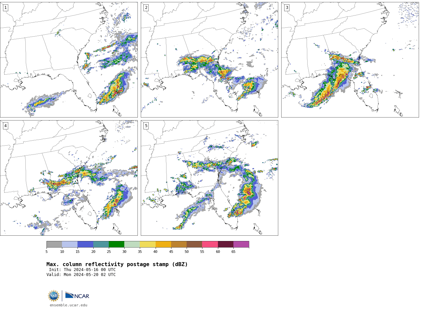Open postage stamp panel 1 map

pyautogui.click(x=69, y=60)
